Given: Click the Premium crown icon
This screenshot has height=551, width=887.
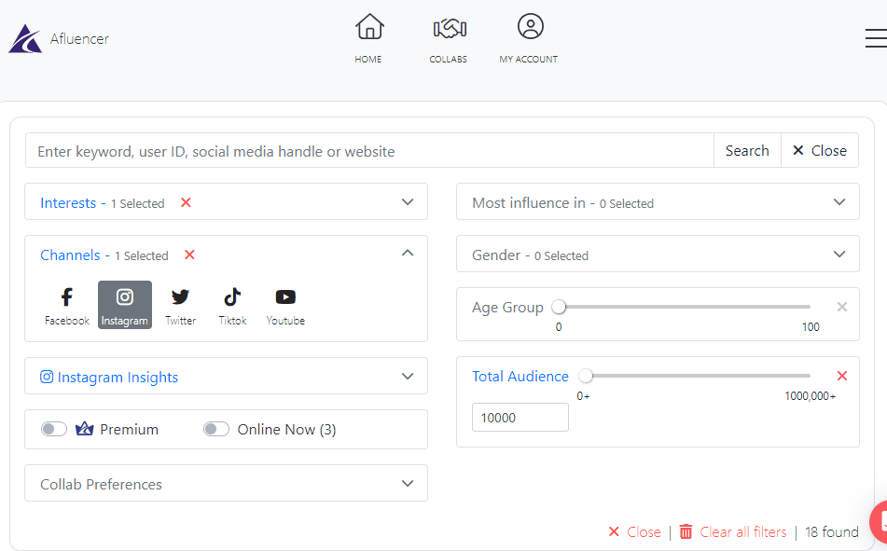Looking at the screenshot, I should (85, 429).
